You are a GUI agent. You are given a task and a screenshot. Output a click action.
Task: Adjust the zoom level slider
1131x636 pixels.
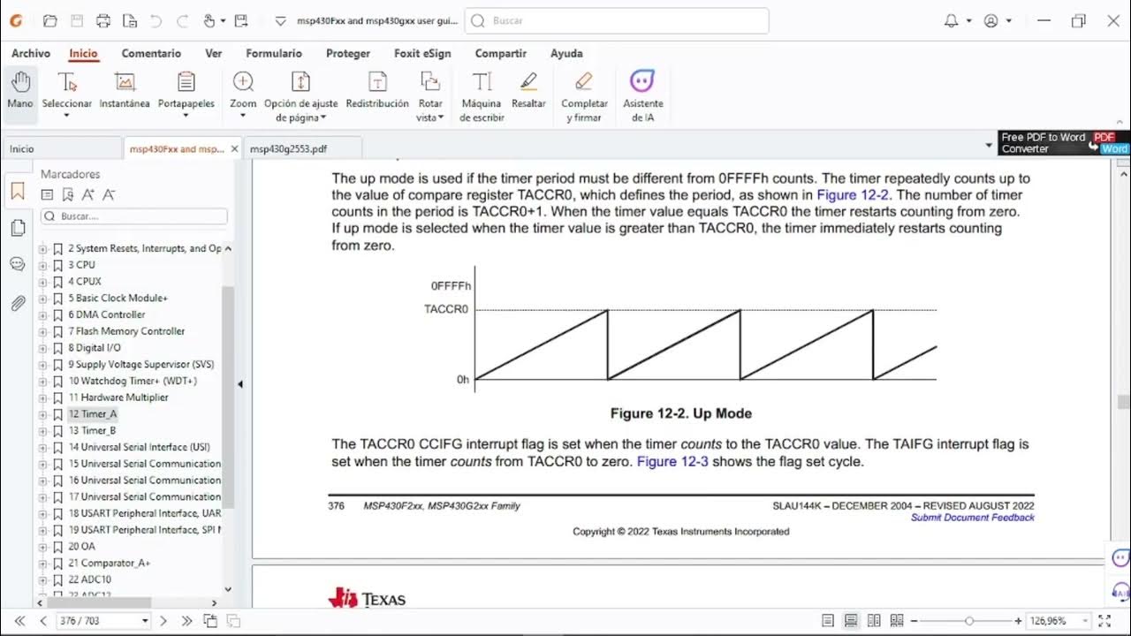969,621
